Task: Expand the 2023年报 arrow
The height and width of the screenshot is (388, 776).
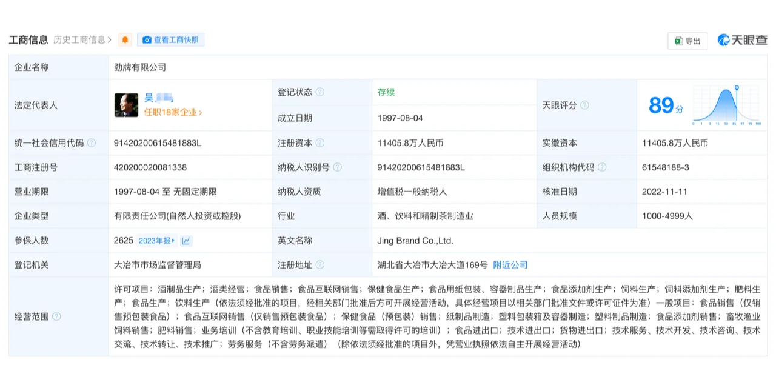Action: point(174,241)
